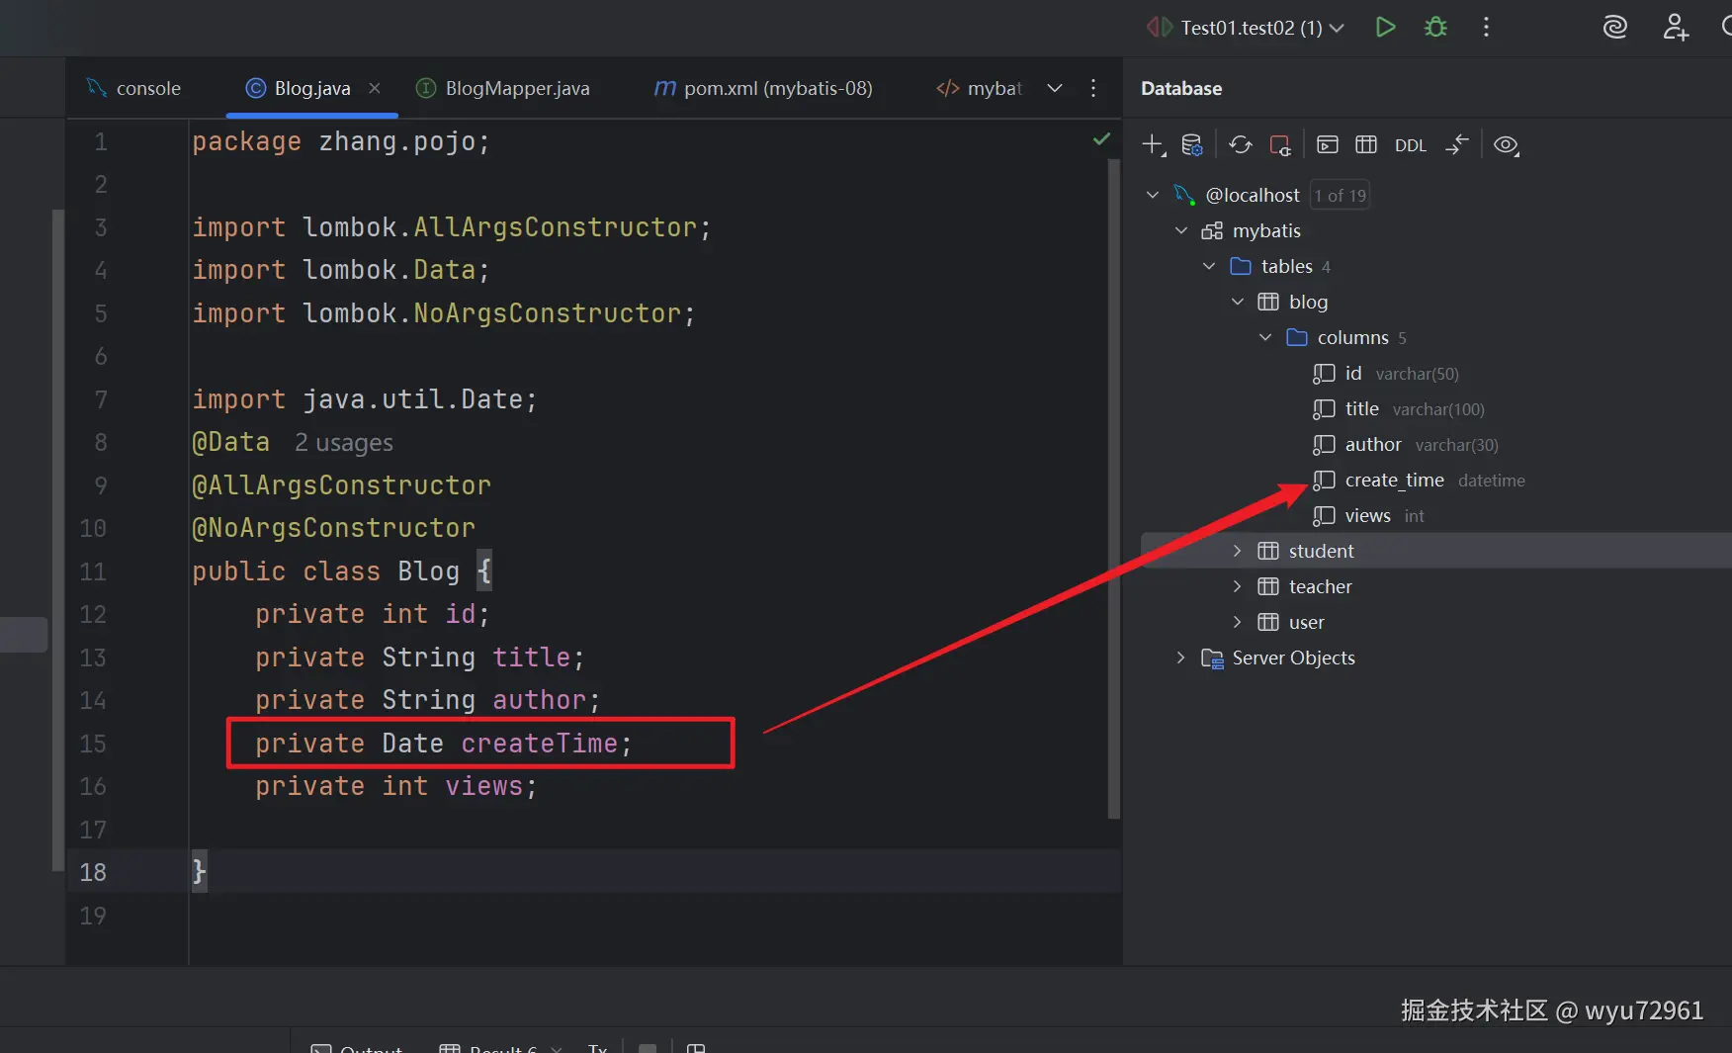
Task: Open data source properties icon
Action: [x=1192, y=145]
